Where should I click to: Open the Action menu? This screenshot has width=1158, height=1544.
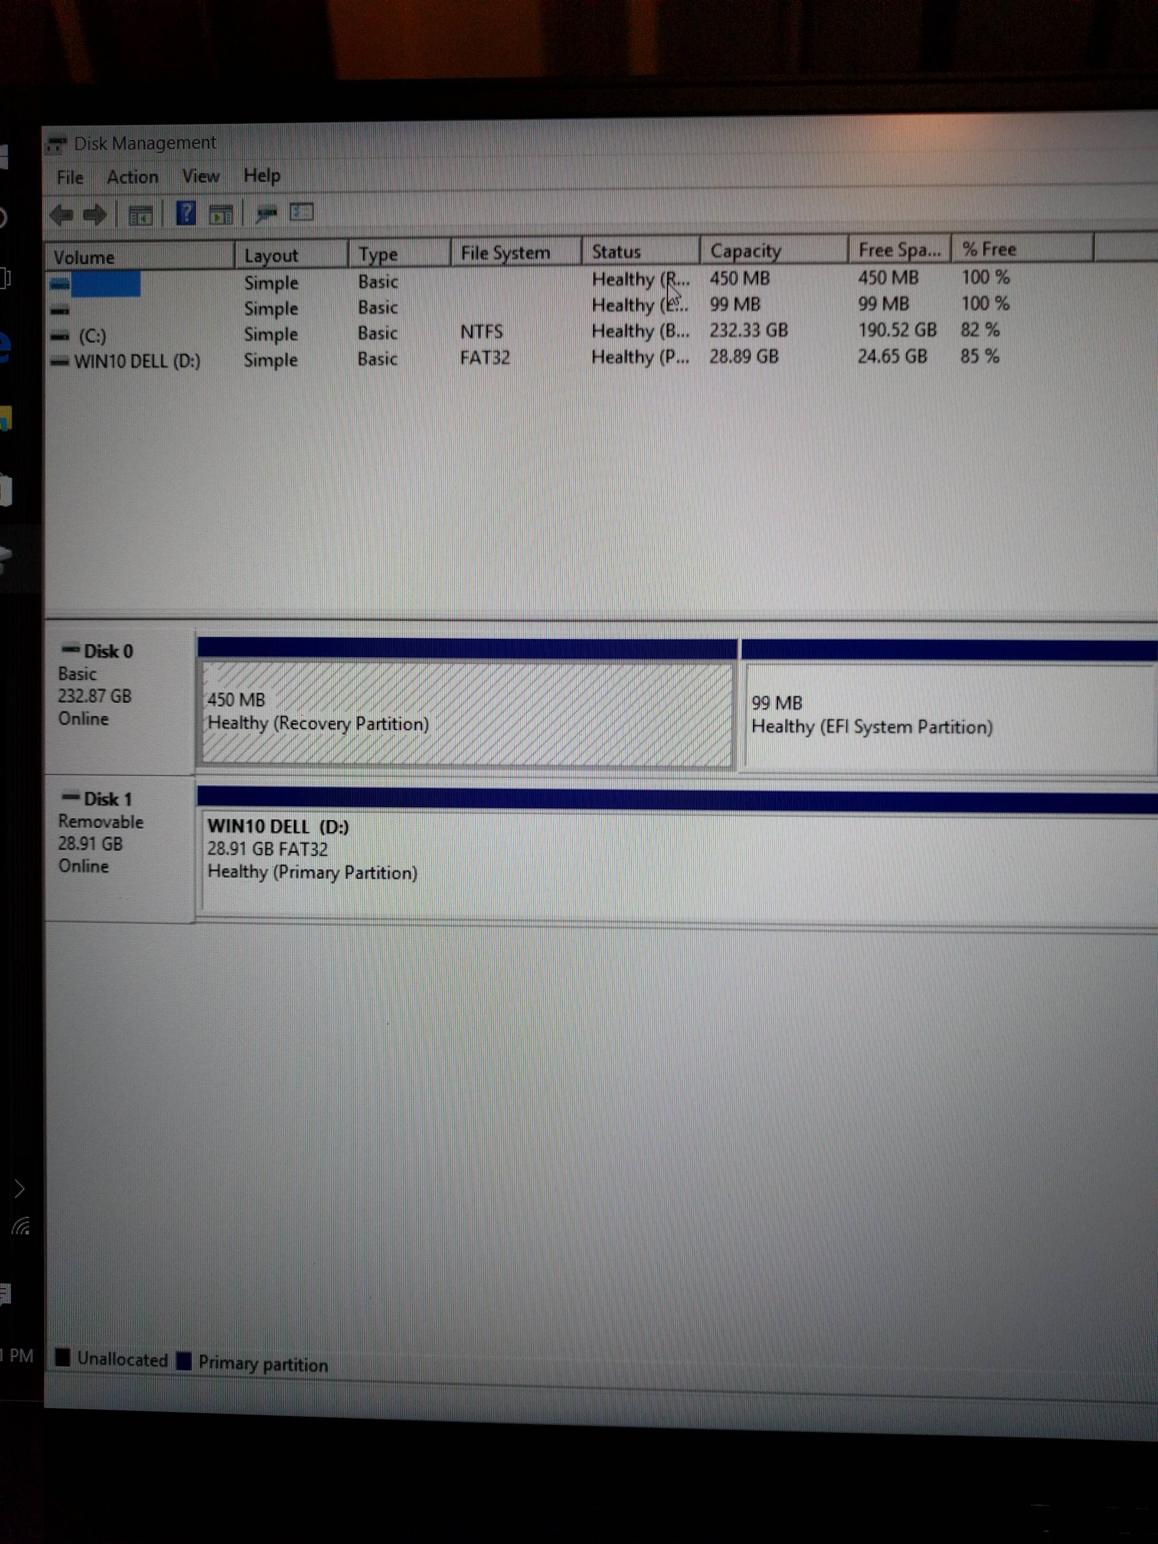(x=132, y=177)
